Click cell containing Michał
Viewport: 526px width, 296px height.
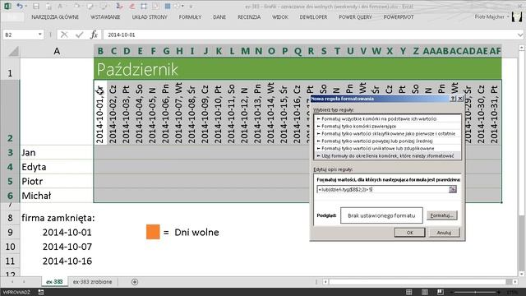point(57,196)
